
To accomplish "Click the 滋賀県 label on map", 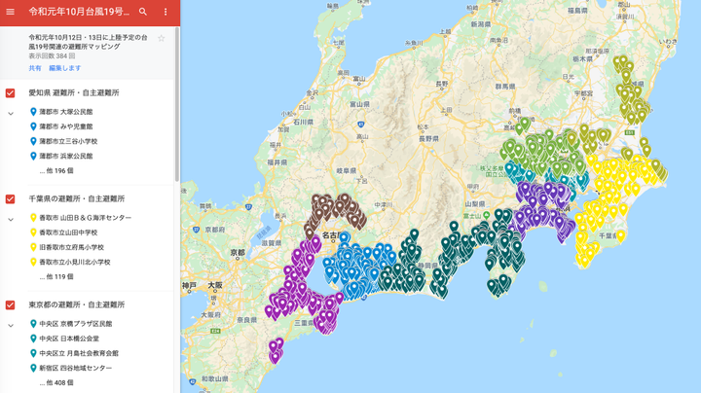I will pos(272,243).
